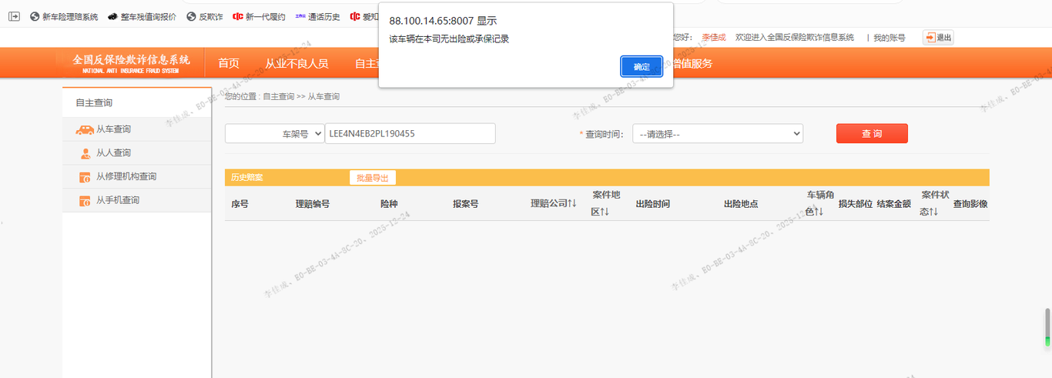Click the car icon beside 从车查询
This screenshot has height=378, width=1052.
tap(85, 129)
